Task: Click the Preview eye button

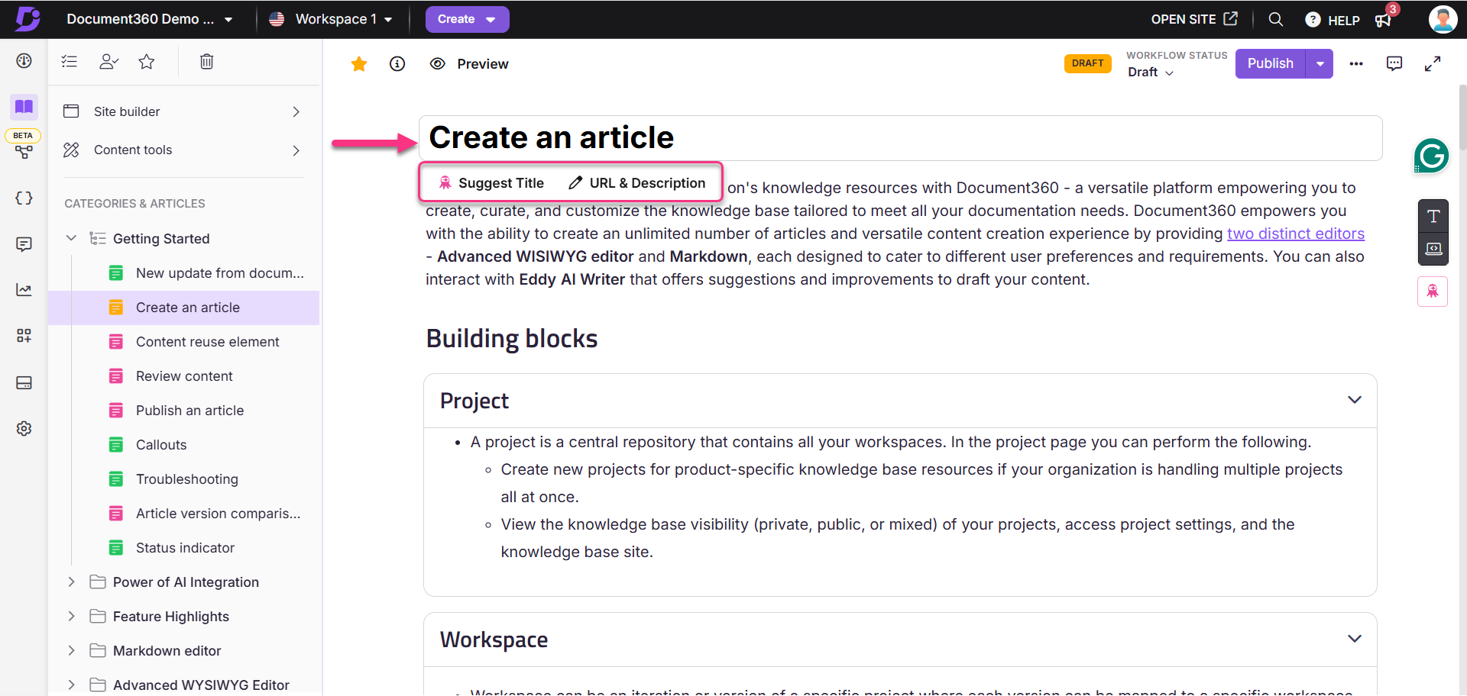Action: pyautogui.click(x=469, y=64)
